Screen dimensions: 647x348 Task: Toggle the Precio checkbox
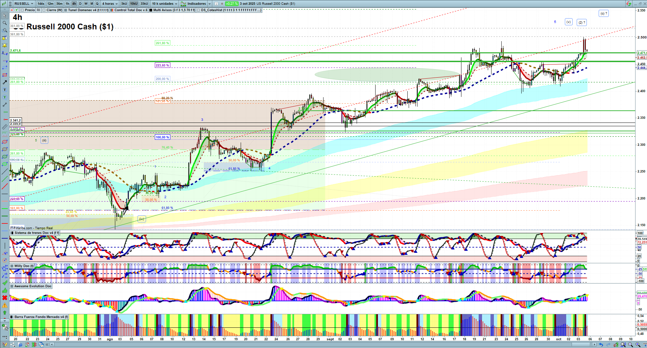(x=22, y=10)
